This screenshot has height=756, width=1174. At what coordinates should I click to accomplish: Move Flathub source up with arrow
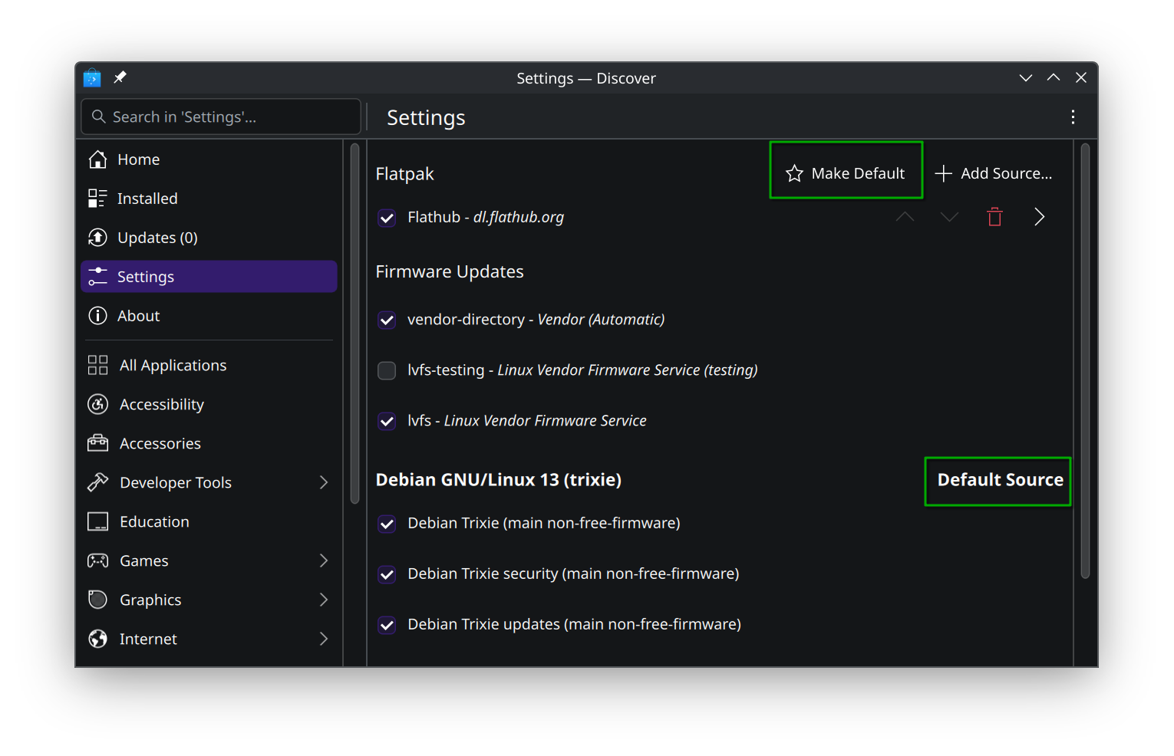(905, 217)
